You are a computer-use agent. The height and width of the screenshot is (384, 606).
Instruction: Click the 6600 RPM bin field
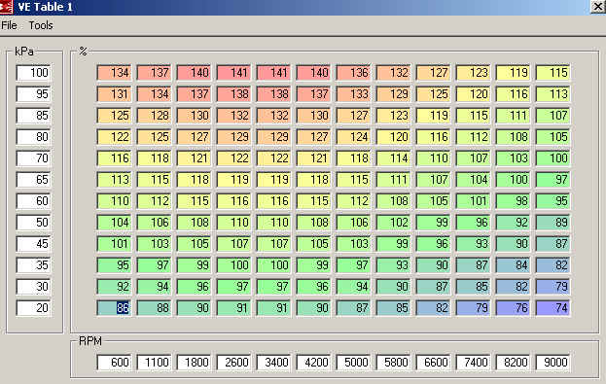point(433,363)
